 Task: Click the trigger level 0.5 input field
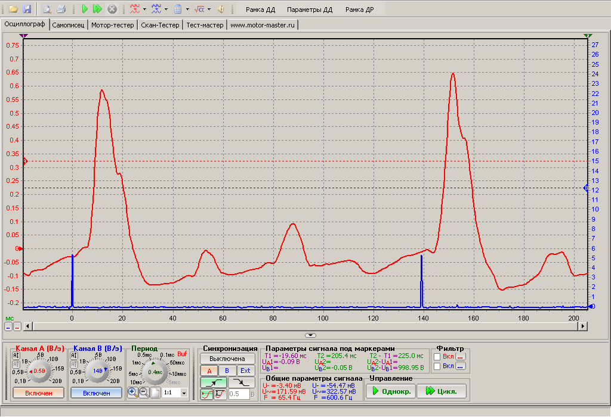pyautogui.click(x=239, y=394)
